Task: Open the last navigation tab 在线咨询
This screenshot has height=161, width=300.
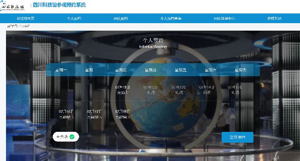Action: click(x=274, y=18)
